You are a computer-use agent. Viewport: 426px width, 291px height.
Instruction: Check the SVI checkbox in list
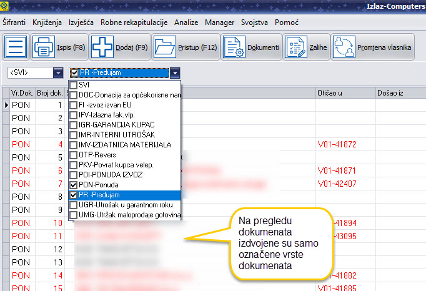74,85
